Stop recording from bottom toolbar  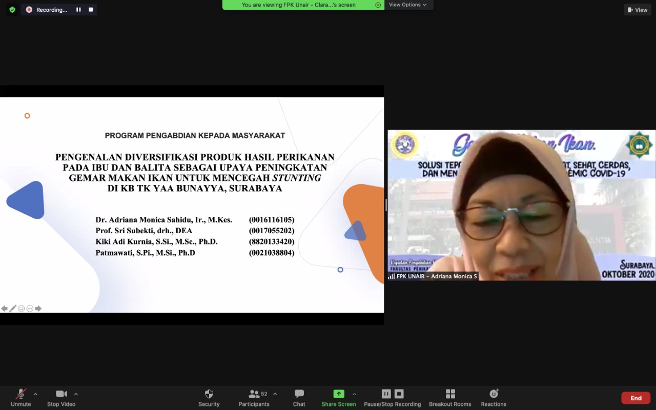coord(399,394)
